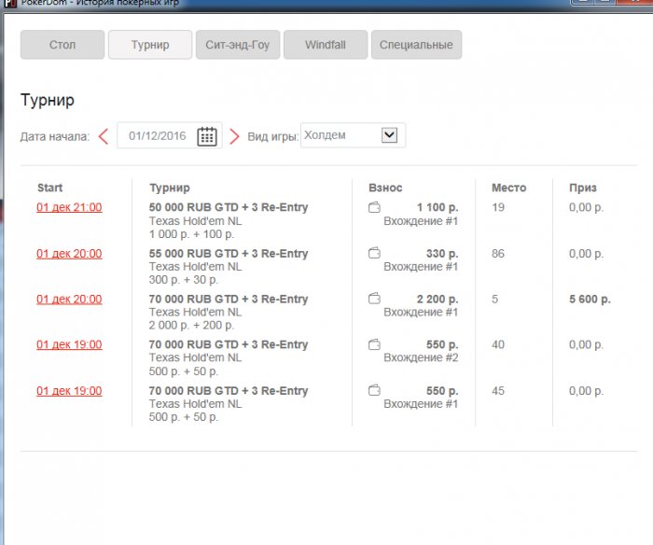The width and height of the screenshot is (653, 545).
Task: Go to next date with right arrow
Action: [234, 136]
